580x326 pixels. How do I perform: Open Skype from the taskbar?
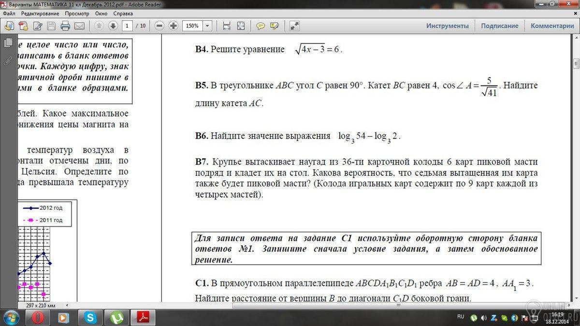tap(90, 317)
